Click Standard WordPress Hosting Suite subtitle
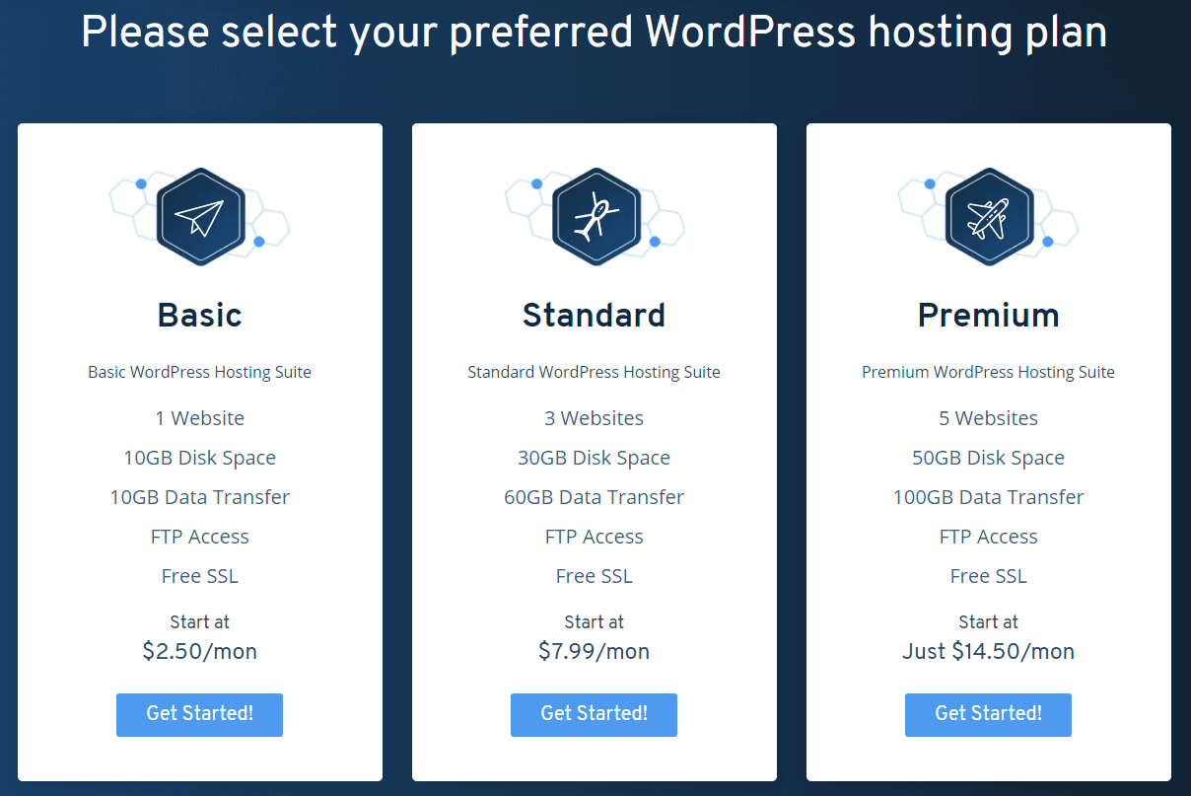The height and width of the screenshot is (796, 1191). 594,373
